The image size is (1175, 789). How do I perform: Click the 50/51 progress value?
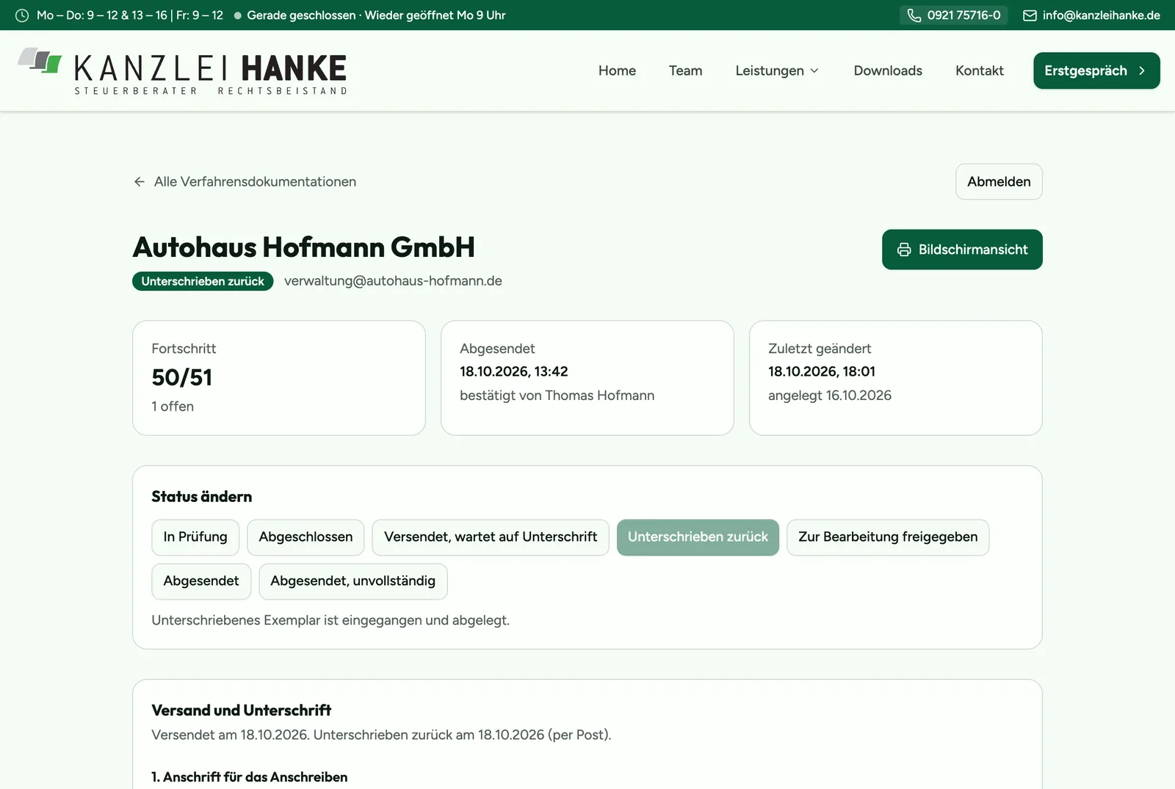(182, 377)
